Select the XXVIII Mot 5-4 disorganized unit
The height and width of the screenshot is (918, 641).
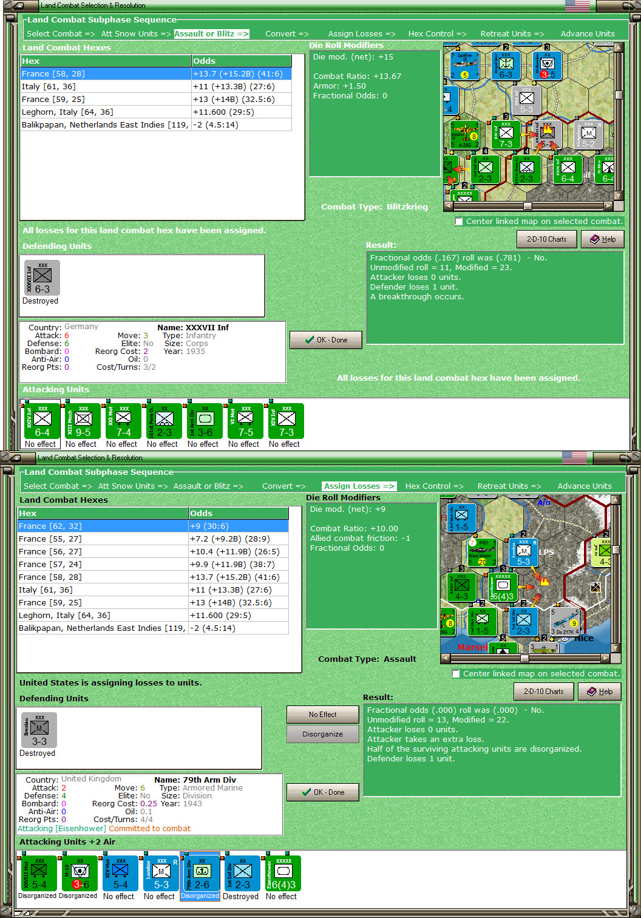click(x=39, y=874)
